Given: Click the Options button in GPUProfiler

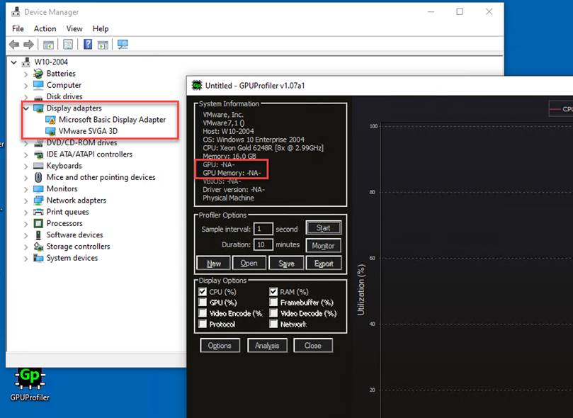Looking at the screenshot, I should (x=220, y=345).
